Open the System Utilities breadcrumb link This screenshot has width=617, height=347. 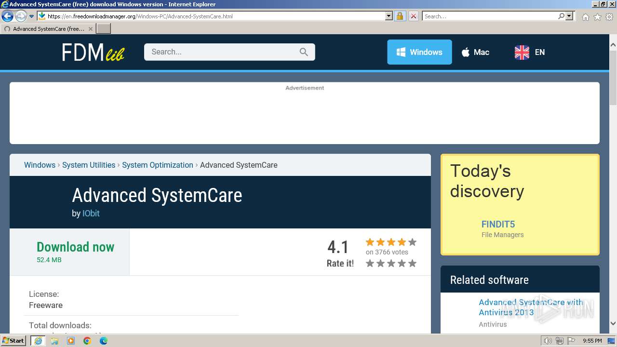[x=89, y=165]
